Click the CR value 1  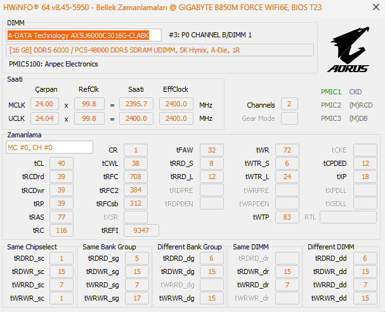136,150
